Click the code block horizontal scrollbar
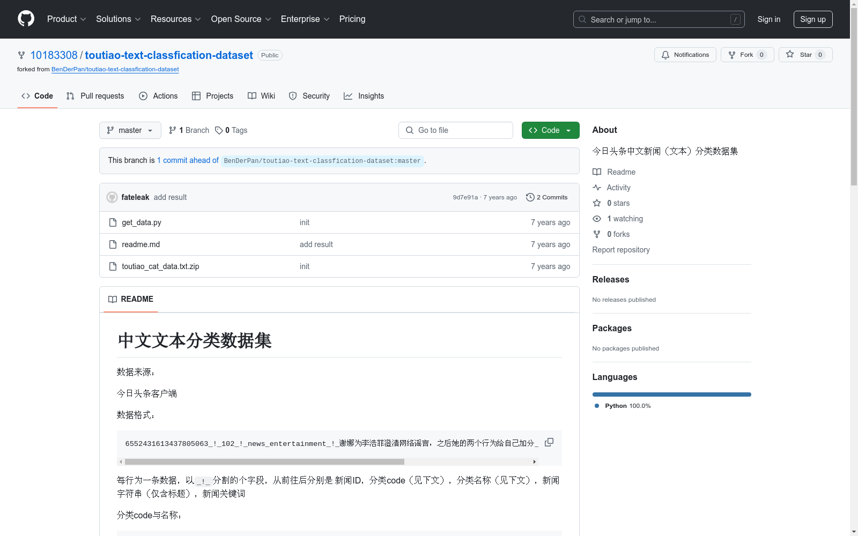858x536 pixels. pyautogui.click(x=264, y=461)
